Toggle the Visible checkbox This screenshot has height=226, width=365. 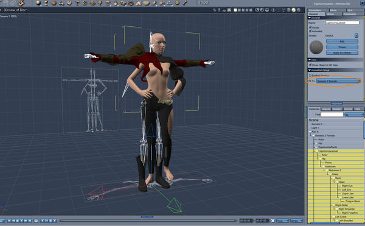310,27
